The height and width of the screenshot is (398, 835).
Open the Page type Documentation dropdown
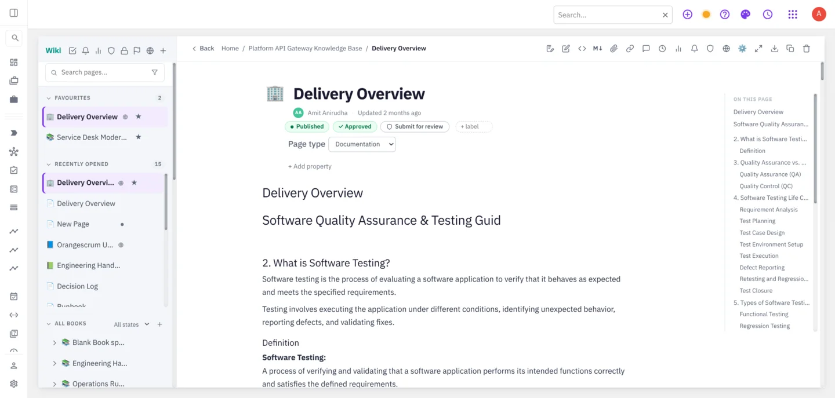coord(362,144)
